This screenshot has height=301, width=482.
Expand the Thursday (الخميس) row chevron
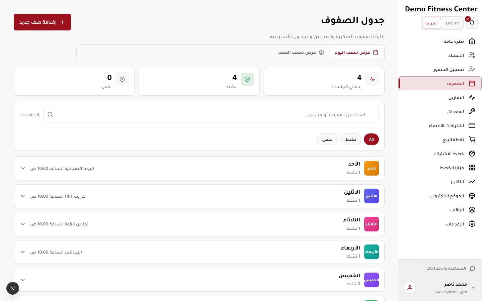coord(23,280)
